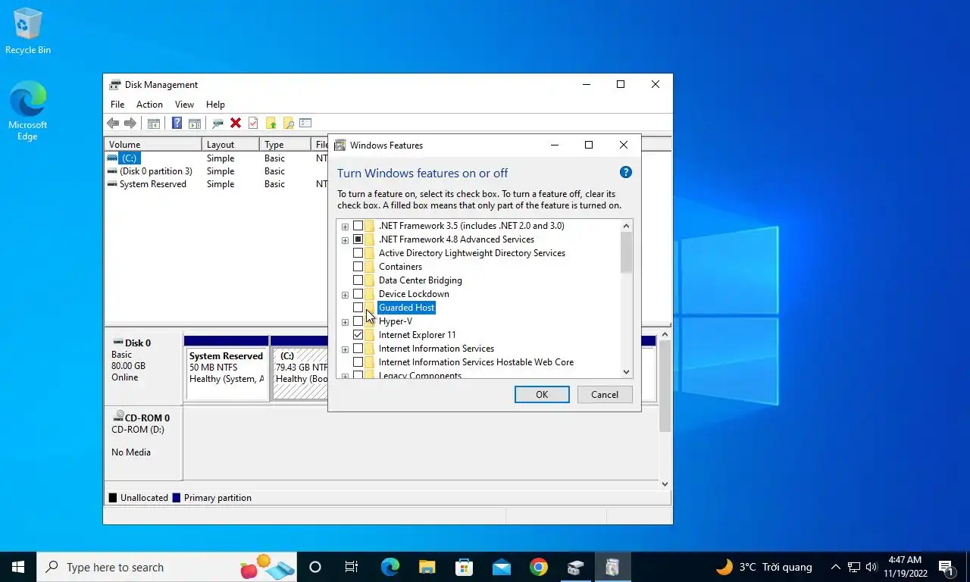Open File Explorer from the taskbar
This screenshot has width=970, height=582.
click(427, 567)
